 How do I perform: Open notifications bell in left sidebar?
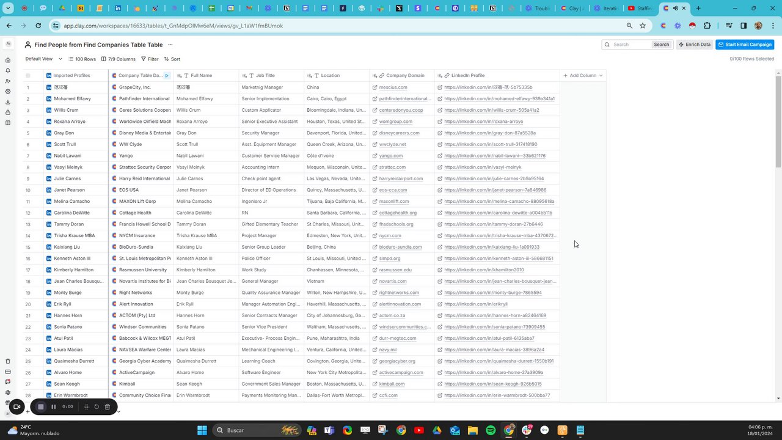[8, 70]
